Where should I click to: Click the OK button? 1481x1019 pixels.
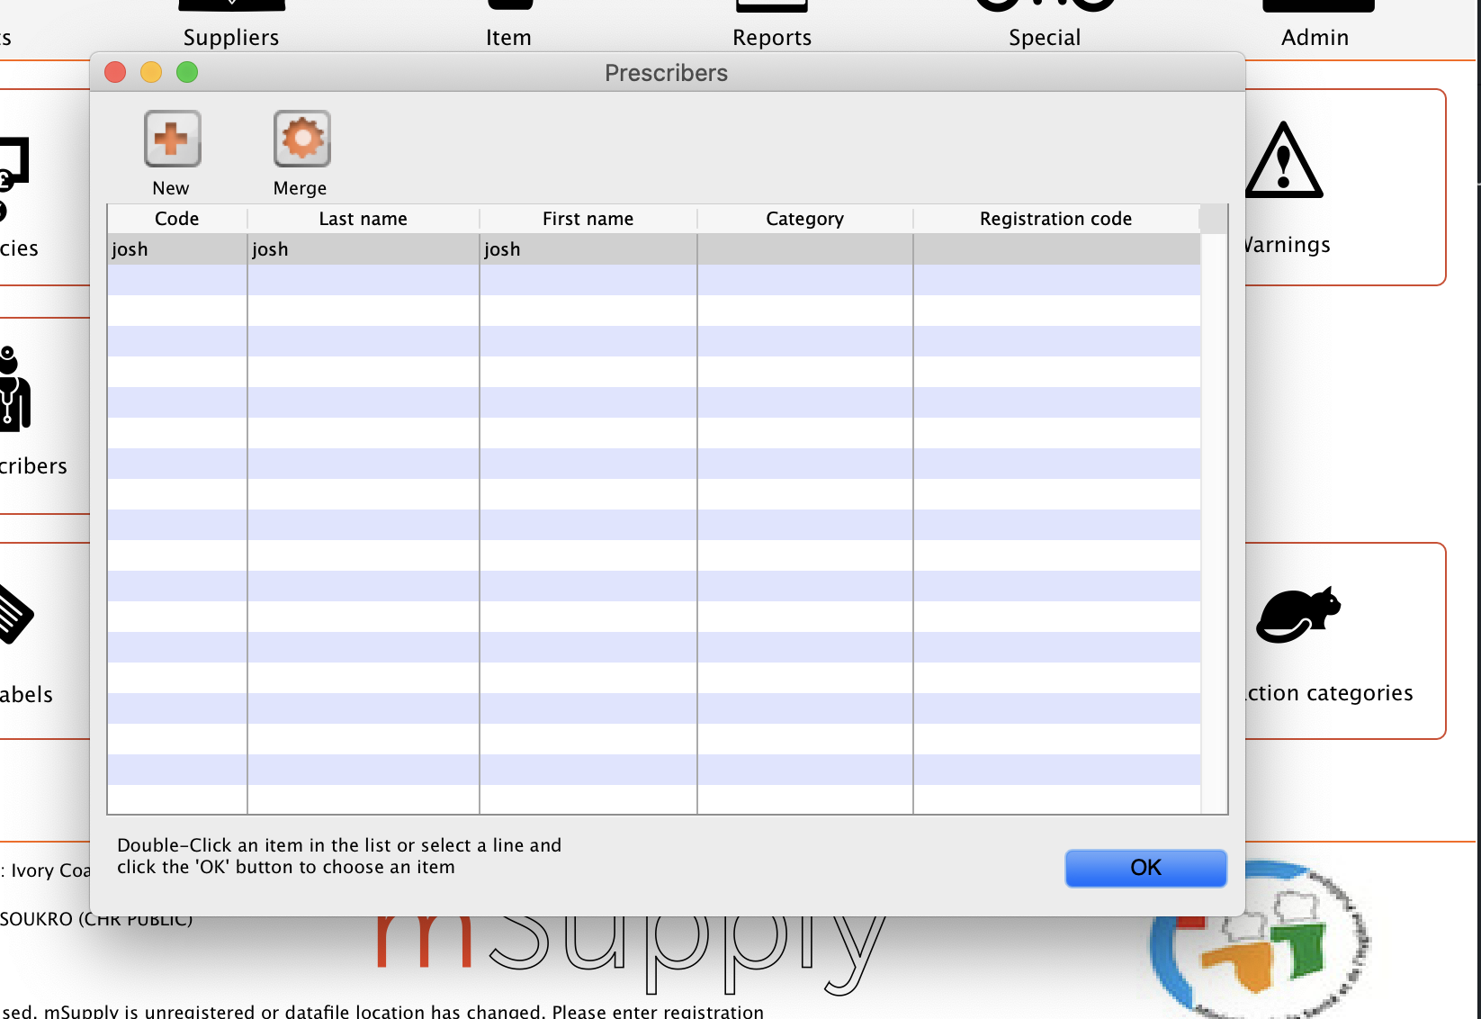[1144, 868]
